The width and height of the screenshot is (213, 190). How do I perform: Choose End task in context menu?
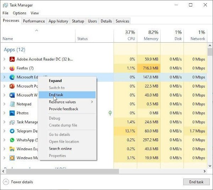pyautogui.click(x=67, y=95)
